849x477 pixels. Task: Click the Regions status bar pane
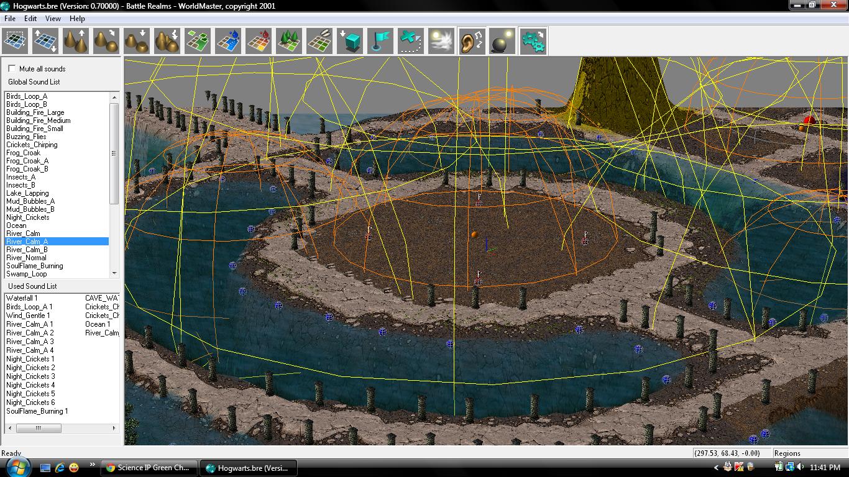pyautogui.click(x=809, y=453)
